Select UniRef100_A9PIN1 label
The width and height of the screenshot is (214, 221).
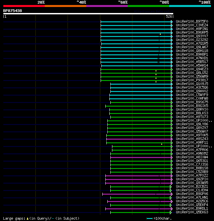(x=192, y=29)
